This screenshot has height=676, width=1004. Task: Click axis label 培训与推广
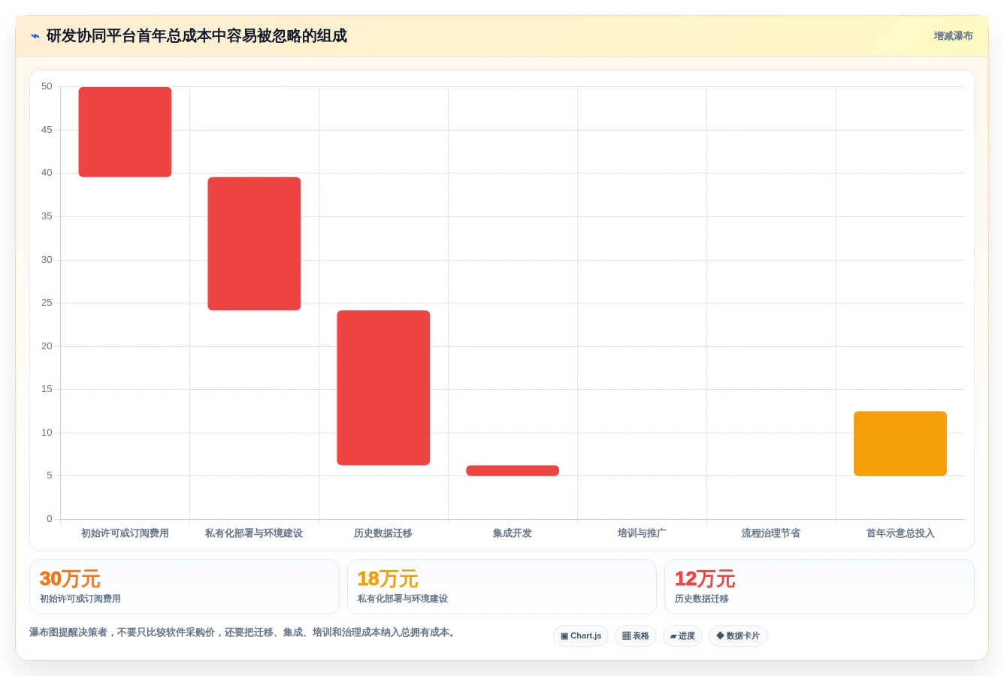642,533
